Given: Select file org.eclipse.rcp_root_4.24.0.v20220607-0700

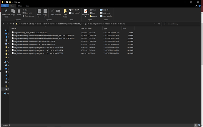Looking at the screenshot, I should (x=31, y=33).
